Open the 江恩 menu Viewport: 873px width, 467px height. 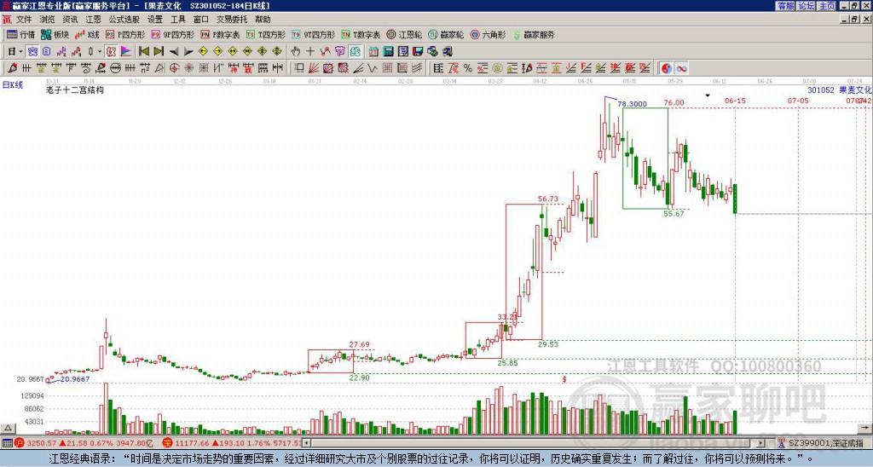coord(94,20)
